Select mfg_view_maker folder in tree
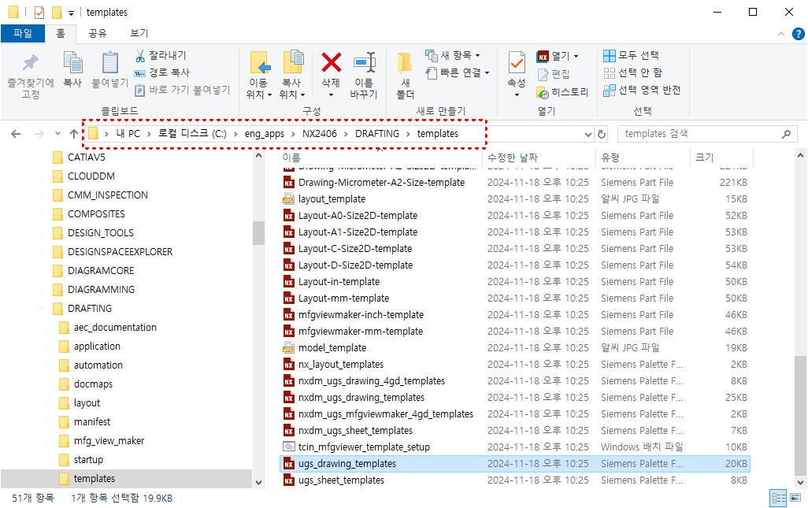 [109, 441]
